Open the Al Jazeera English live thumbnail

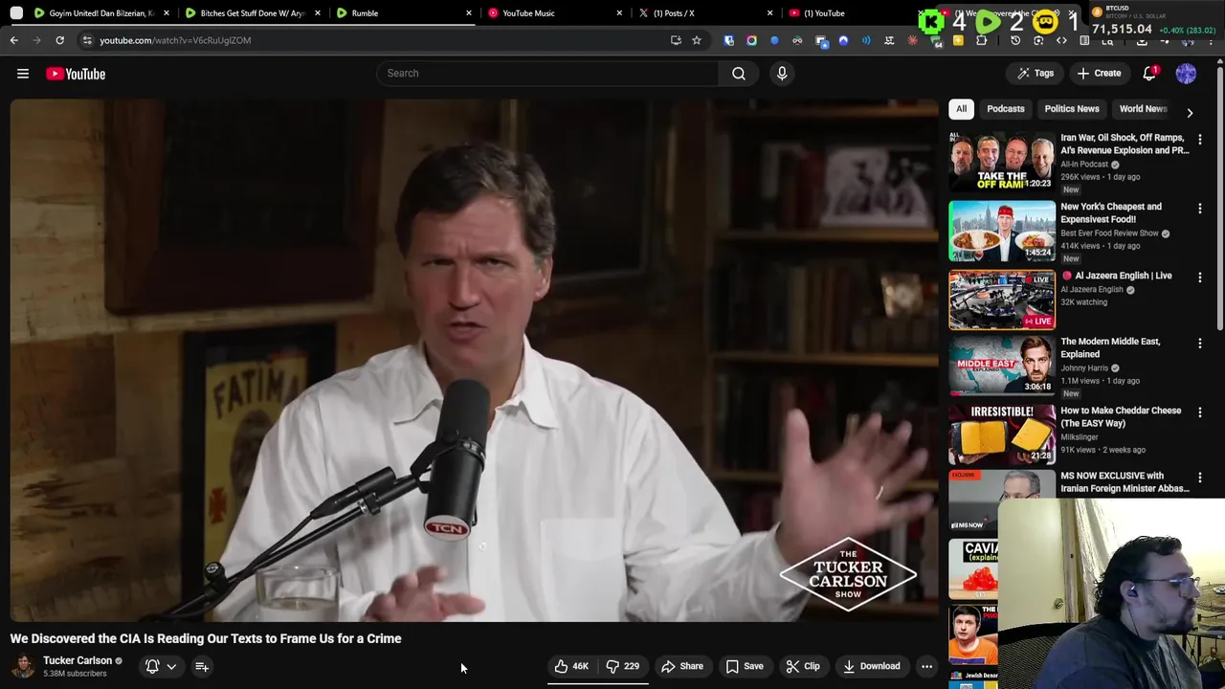[x=1002, y=300]
